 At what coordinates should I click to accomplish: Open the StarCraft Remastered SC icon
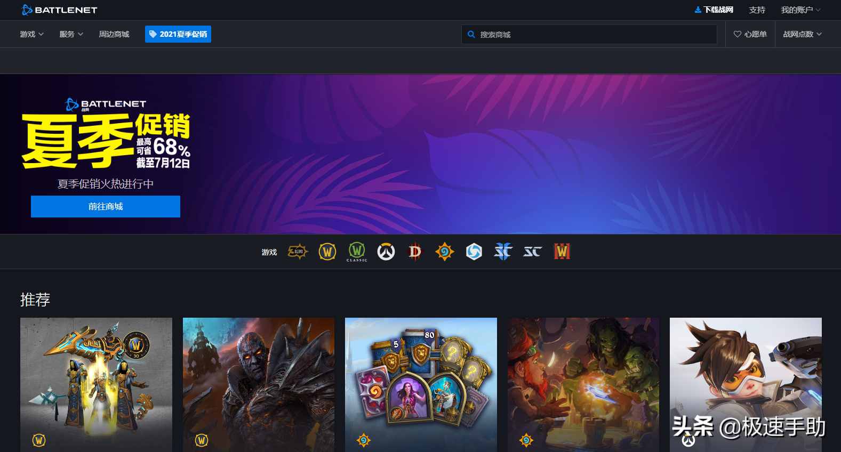532,252
